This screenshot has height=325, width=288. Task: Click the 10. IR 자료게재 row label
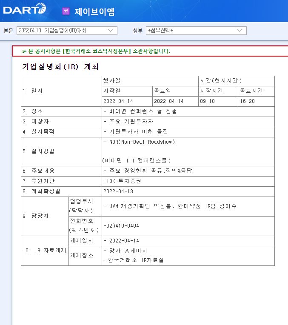click(44, 251)
